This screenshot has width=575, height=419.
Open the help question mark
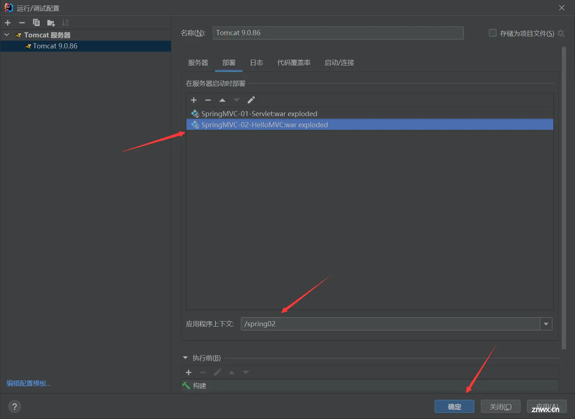15,407
